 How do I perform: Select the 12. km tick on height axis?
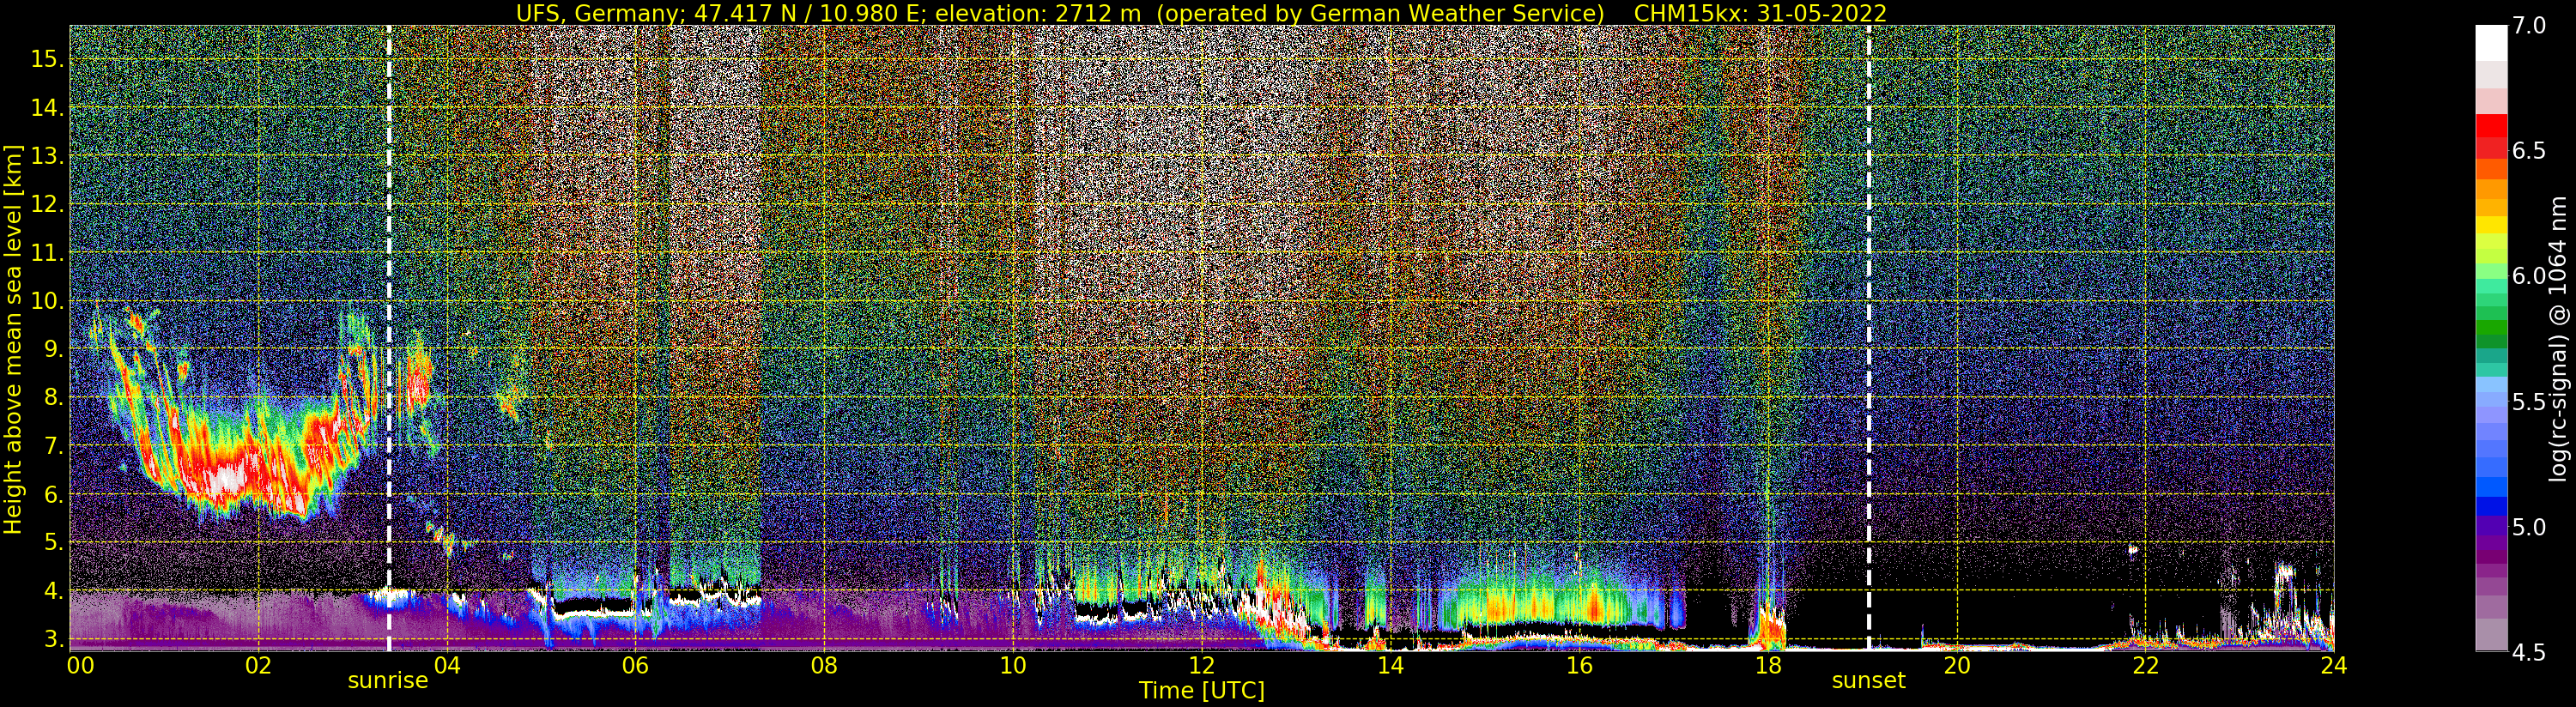pyautogui.click(x=46, y=204)
